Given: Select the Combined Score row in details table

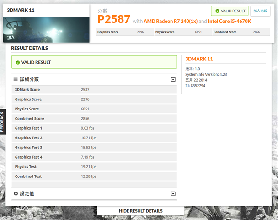Looking at the screenshot, I should pyautogui.click(x=94, y=119).
